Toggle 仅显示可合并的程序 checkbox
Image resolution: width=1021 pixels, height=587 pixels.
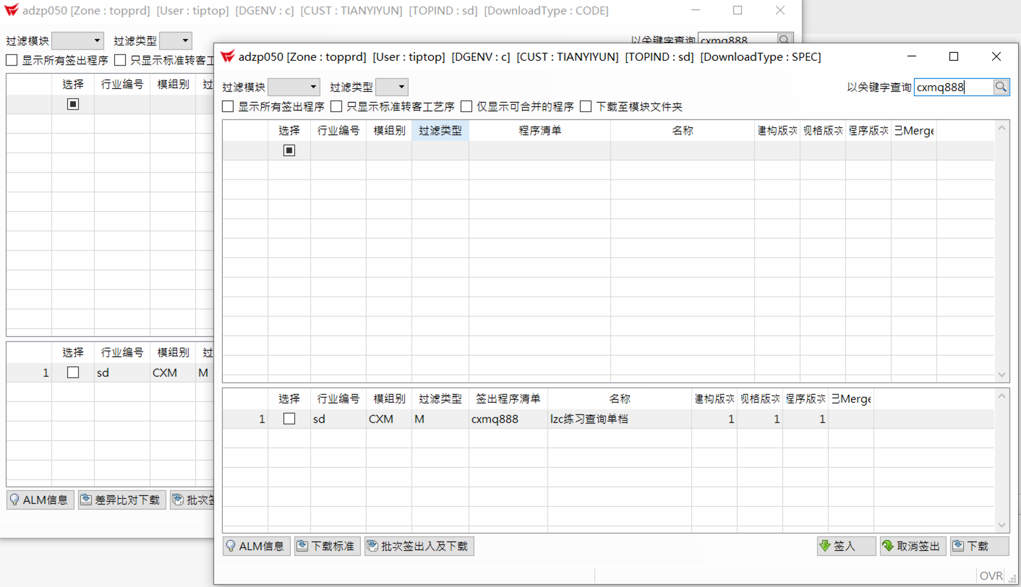coord(466,106)
